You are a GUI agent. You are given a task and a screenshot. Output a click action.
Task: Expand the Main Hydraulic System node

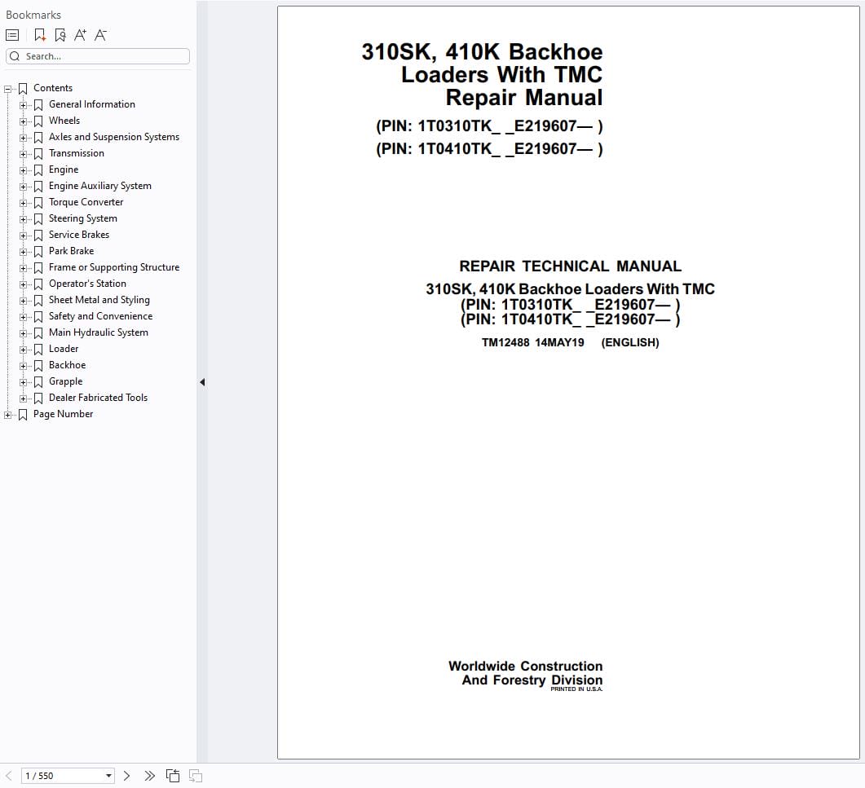pyautogui.click(x=23, y=333)
